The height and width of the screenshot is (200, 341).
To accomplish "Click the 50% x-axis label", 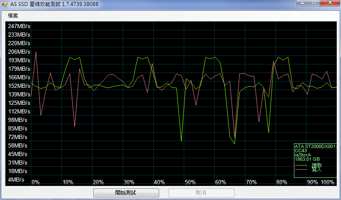I will click(x=190, y=182).
